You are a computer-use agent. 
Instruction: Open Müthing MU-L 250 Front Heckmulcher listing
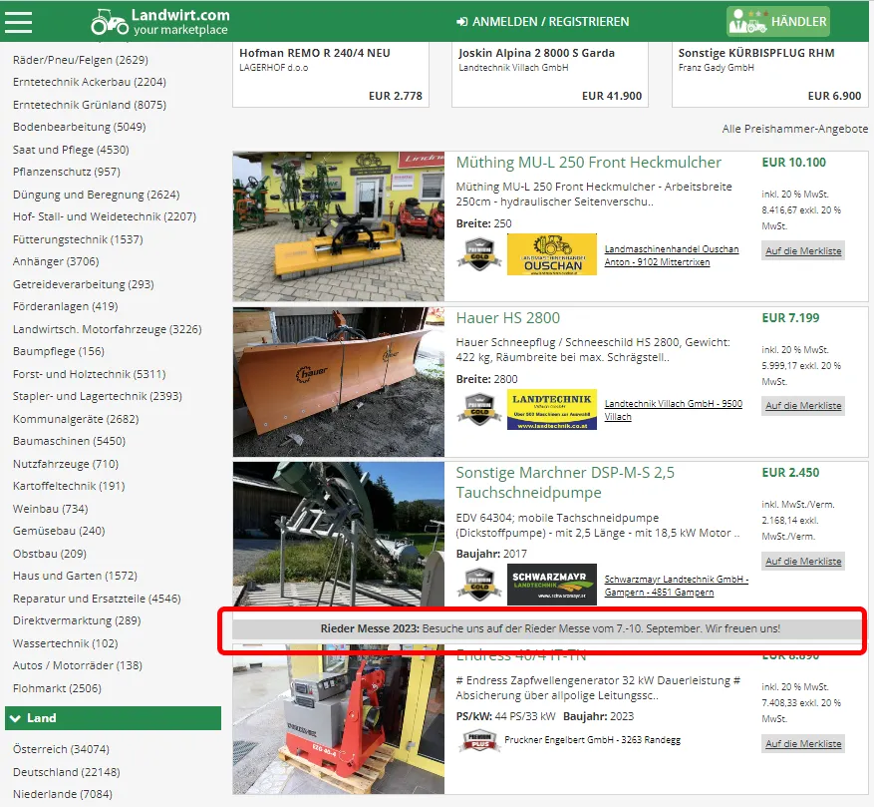(589, 163)
